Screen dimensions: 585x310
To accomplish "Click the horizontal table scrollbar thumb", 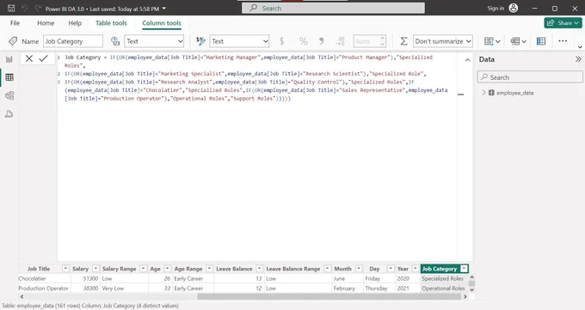I will click(329, 296).
